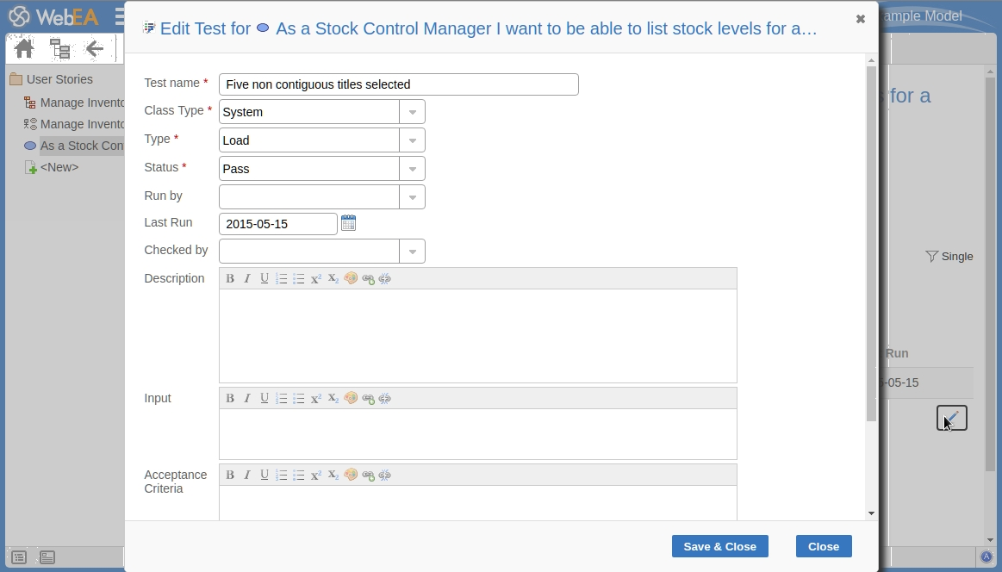
Task: Open the Type dropdown showing Load
Action: (x=413, y=140)
